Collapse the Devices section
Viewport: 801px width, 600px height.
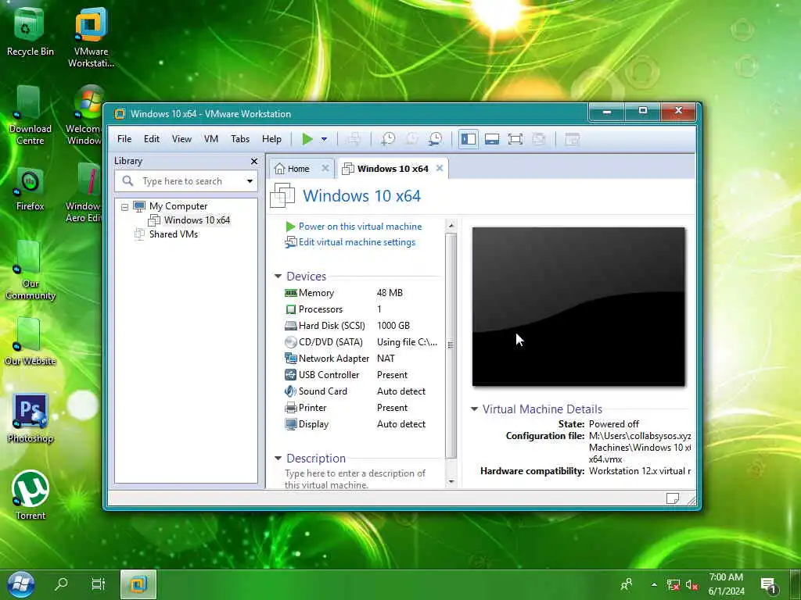tap(278, 276)
